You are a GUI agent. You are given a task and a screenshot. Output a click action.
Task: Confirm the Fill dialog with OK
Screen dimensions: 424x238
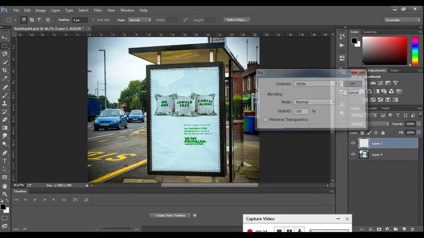coord(352,84)
